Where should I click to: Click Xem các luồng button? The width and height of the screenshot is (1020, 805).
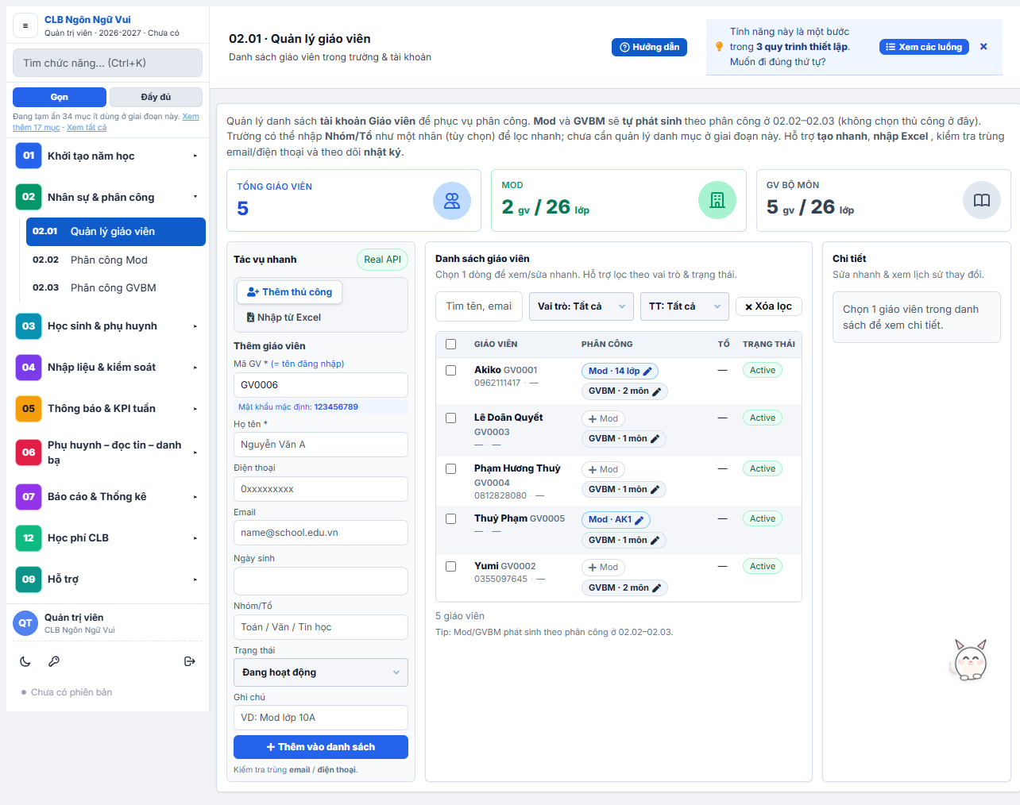(x=924, y=47)
